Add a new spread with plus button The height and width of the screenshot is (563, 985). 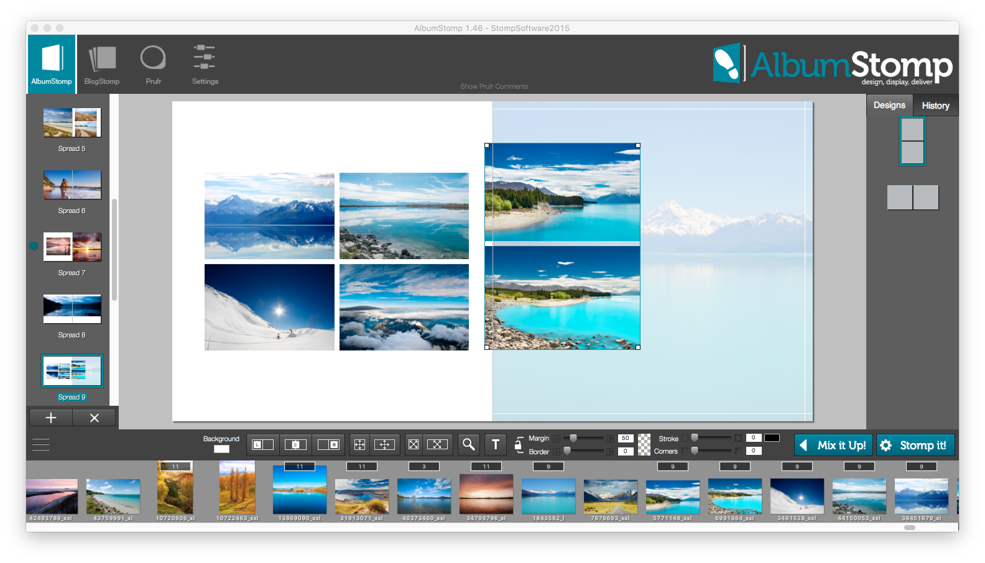coord(51,418)
